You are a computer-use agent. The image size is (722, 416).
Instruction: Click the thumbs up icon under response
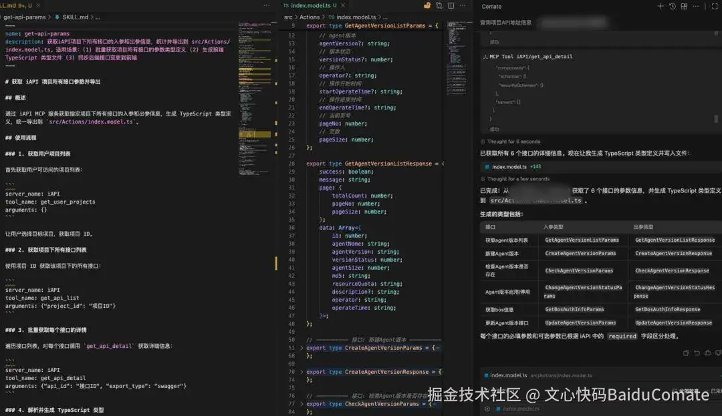coord(708,353)
